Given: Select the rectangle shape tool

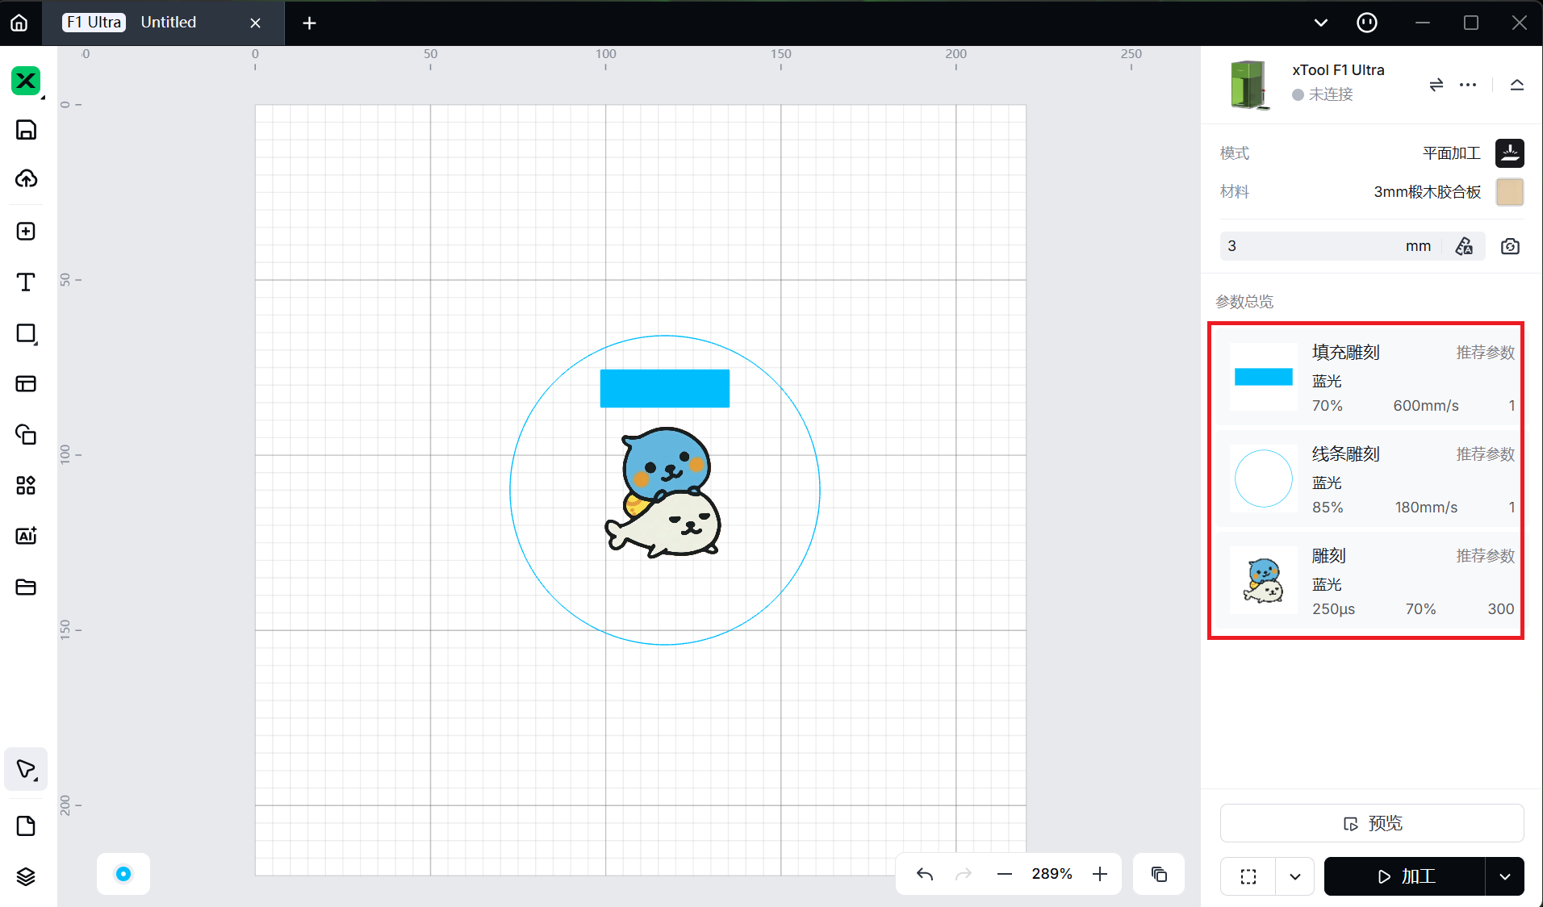Looking at the screenshot, I should [26, 333].
